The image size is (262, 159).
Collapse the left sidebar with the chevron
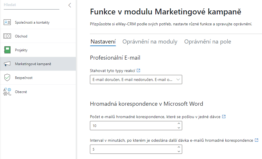(x=70, y=5)
